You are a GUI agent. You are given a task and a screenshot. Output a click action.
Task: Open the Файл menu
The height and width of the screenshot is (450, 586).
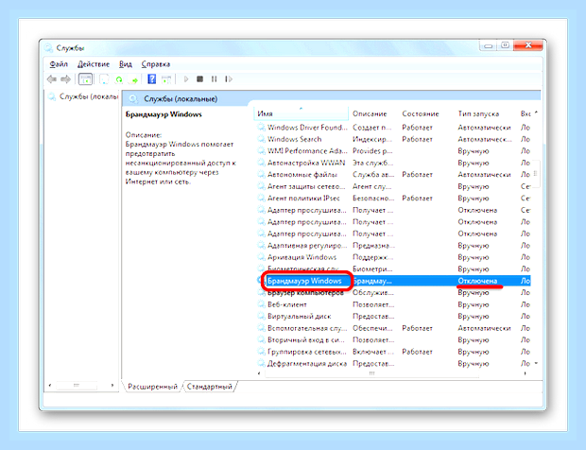click(59, 64)
